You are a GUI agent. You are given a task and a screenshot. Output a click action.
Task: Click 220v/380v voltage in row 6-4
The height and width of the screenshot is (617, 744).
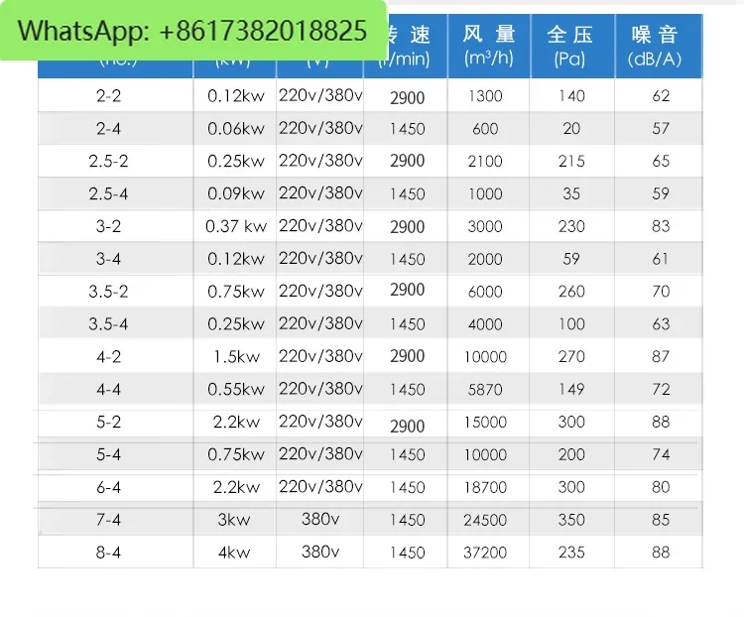pyautogui.click(x=320, y=486)
